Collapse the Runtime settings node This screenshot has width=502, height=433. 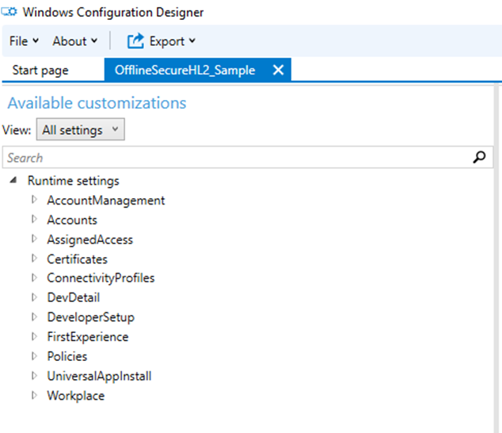(x=14, y=181)
